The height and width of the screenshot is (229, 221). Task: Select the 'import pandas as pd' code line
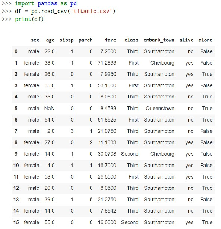(x=46, y=3)
